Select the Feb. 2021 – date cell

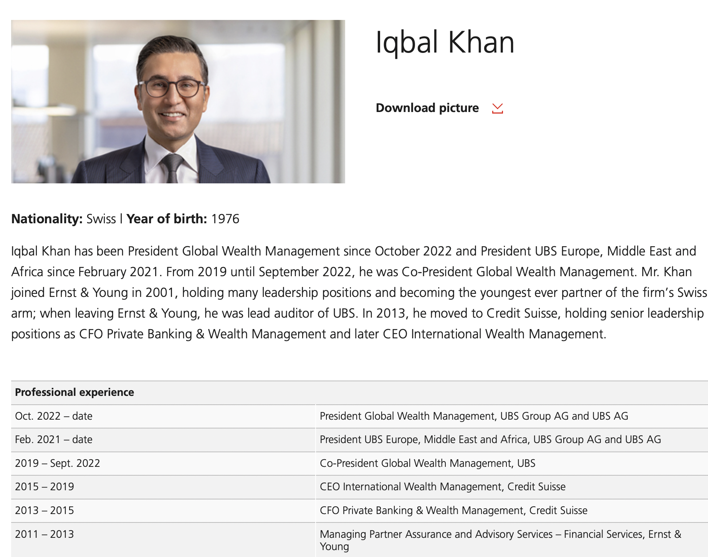(x=54, y=440)
